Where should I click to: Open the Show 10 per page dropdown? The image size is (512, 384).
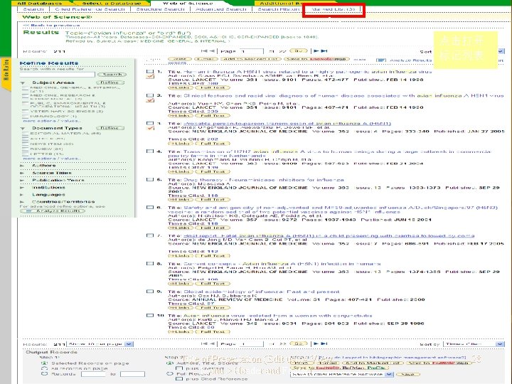coord(100,344)
